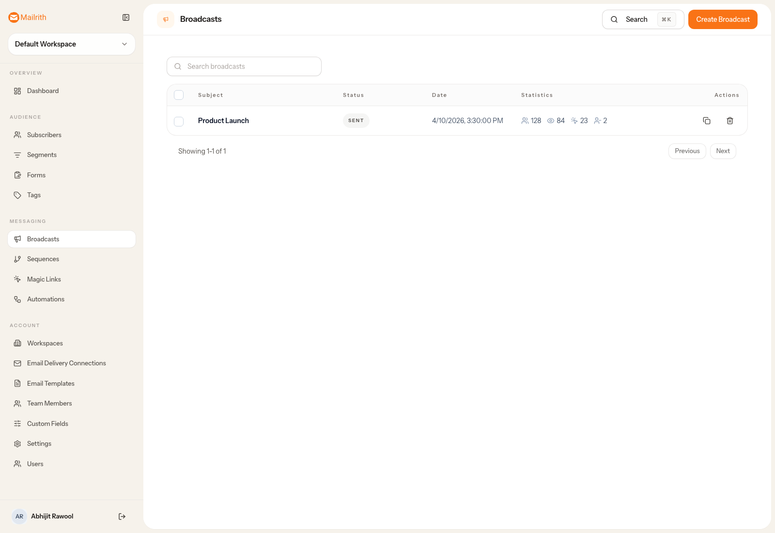Click the Mailrith logo icon
Image resolution: width=775 pixels, height=533 pixels.
14,17
